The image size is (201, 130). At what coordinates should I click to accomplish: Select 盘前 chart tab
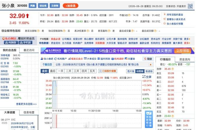pyautogui.click(x=45, y=71)
